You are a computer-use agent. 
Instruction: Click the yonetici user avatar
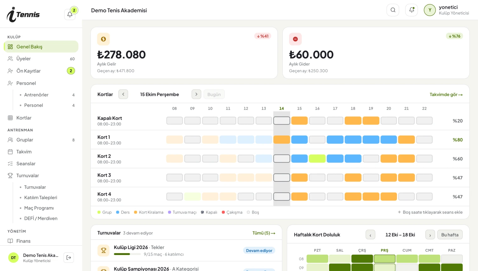430,10
